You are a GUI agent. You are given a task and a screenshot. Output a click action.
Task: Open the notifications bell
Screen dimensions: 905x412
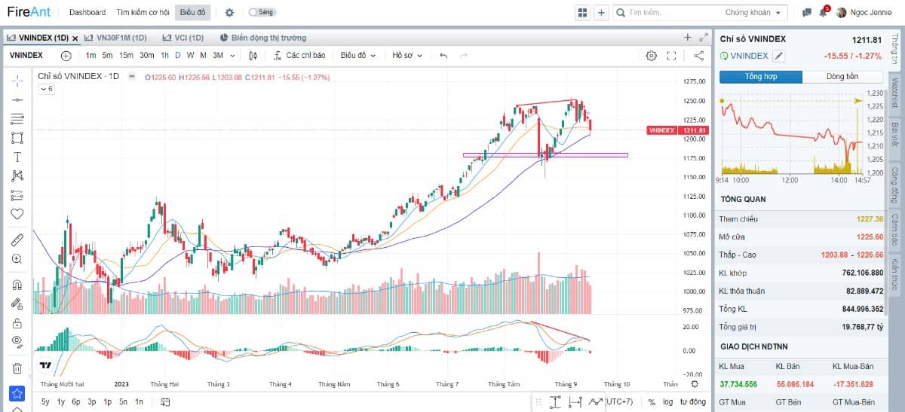pyautogui.click(x=824, y=12)
